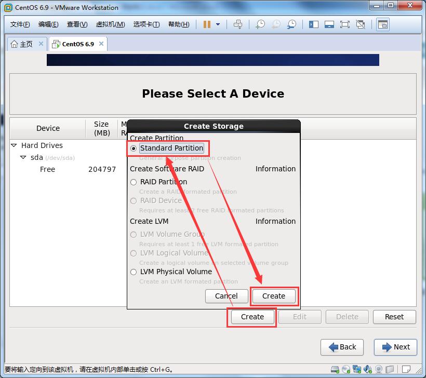Open the 选项卡(T) menu
The image size is (426, 378).
147,24
